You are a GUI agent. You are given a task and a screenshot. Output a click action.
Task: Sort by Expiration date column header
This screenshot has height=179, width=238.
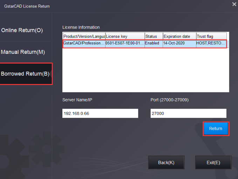[x=179, y=36]
